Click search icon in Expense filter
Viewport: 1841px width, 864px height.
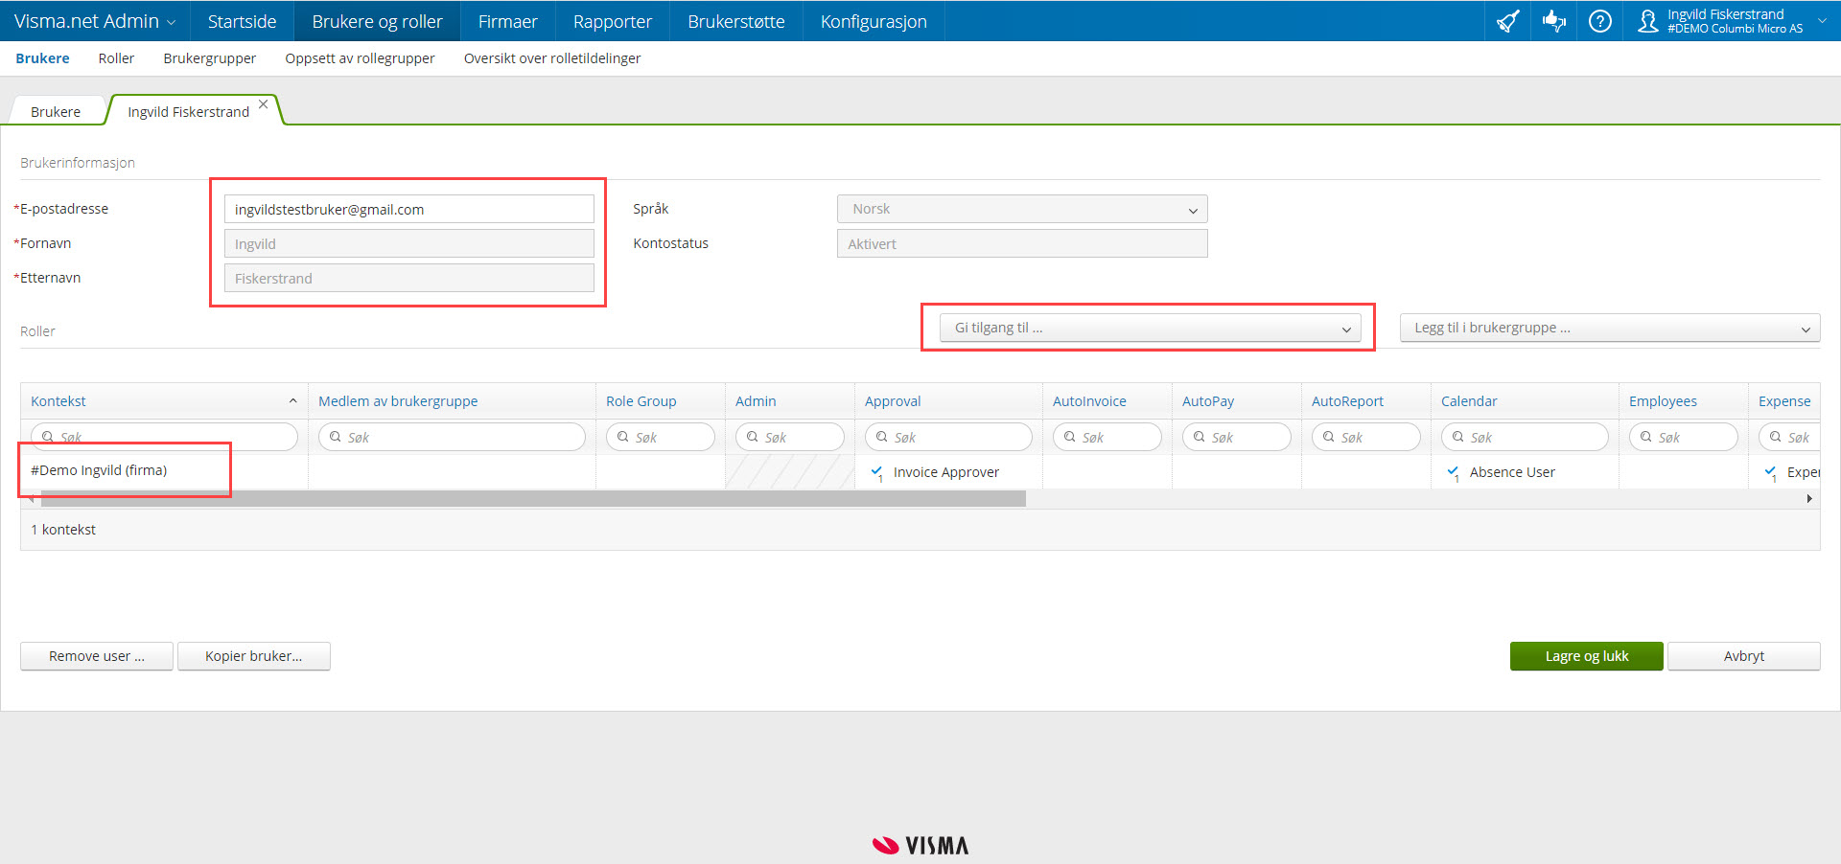pyautogui.click(x=1776, y=437)
